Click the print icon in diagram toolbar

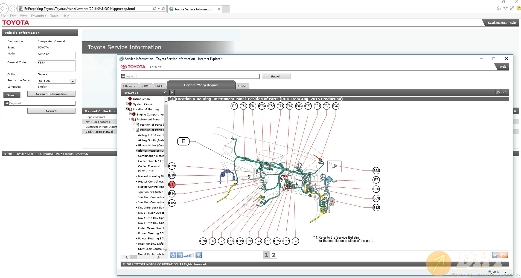[x=498, y=92]
